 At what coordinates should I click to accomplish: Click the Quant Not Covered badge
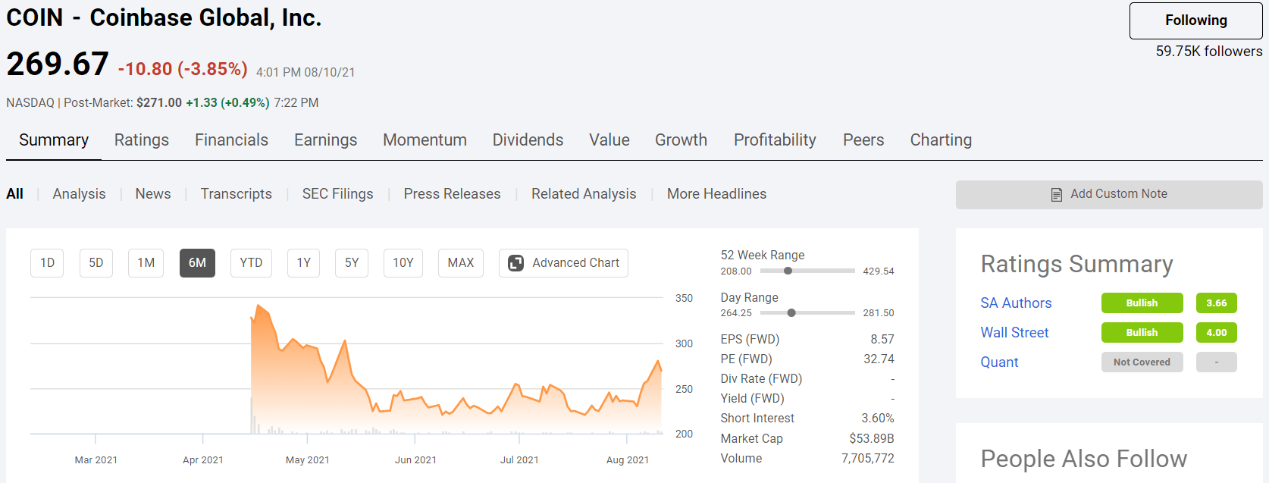pos(1142,362)
